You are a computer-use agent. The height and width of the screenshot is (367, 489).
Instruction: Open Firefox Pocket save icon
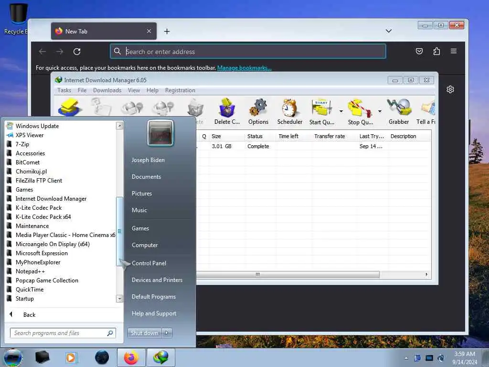419,51
